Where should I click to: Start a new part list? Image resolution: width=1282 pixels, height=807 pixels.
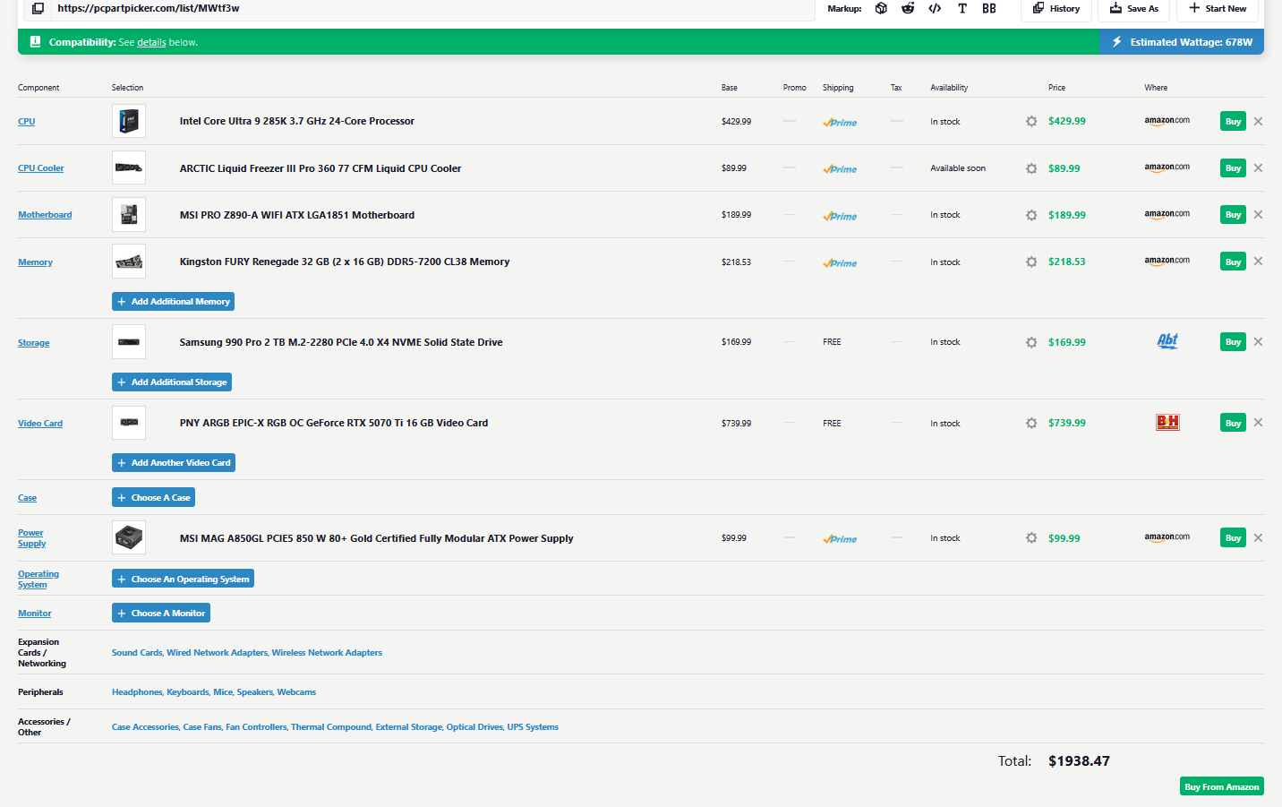1218,9
